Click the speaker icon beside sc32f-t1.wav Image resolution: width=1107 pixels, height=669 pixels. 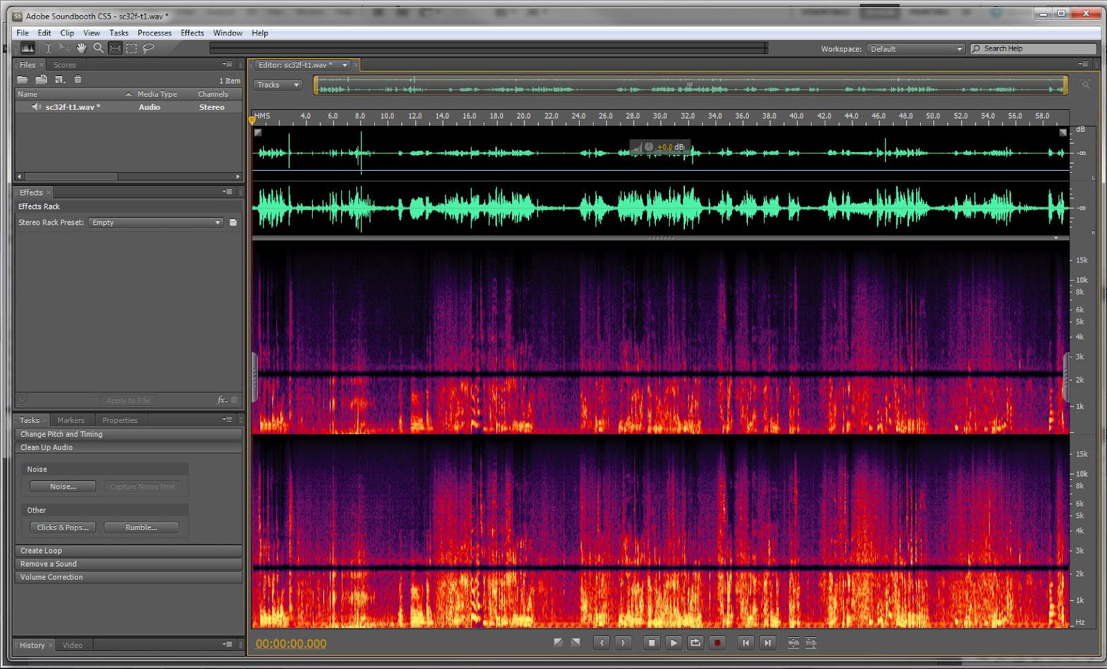click(x=37, y=107)
